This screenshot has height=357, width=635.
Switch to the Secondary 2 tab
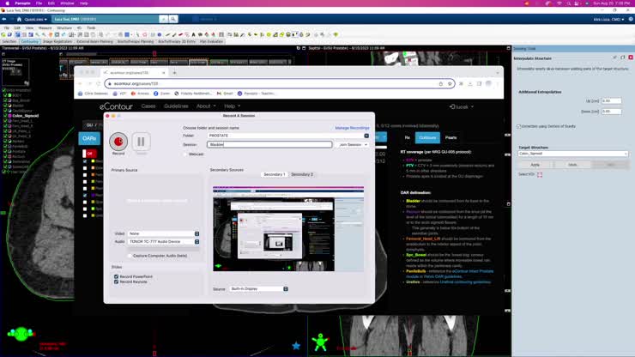(302, 174)
